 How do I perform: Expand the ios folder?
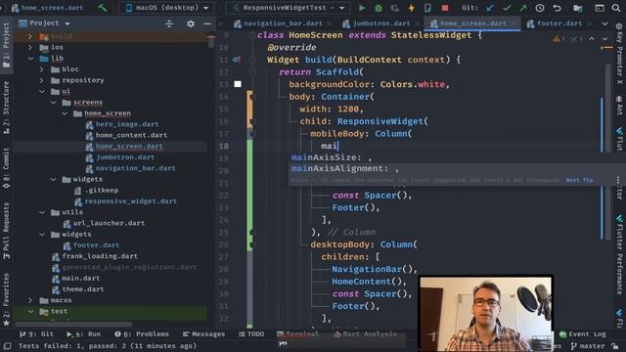click(30, 47)
